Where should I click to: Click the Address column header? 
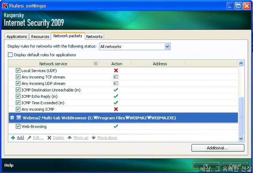[x=160, y=64]
